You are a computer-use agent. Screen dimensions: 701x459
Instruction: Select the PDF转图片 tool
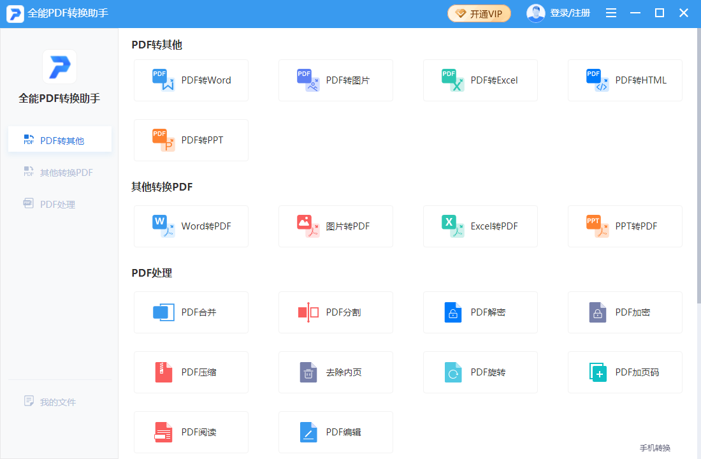click(335, 80)
